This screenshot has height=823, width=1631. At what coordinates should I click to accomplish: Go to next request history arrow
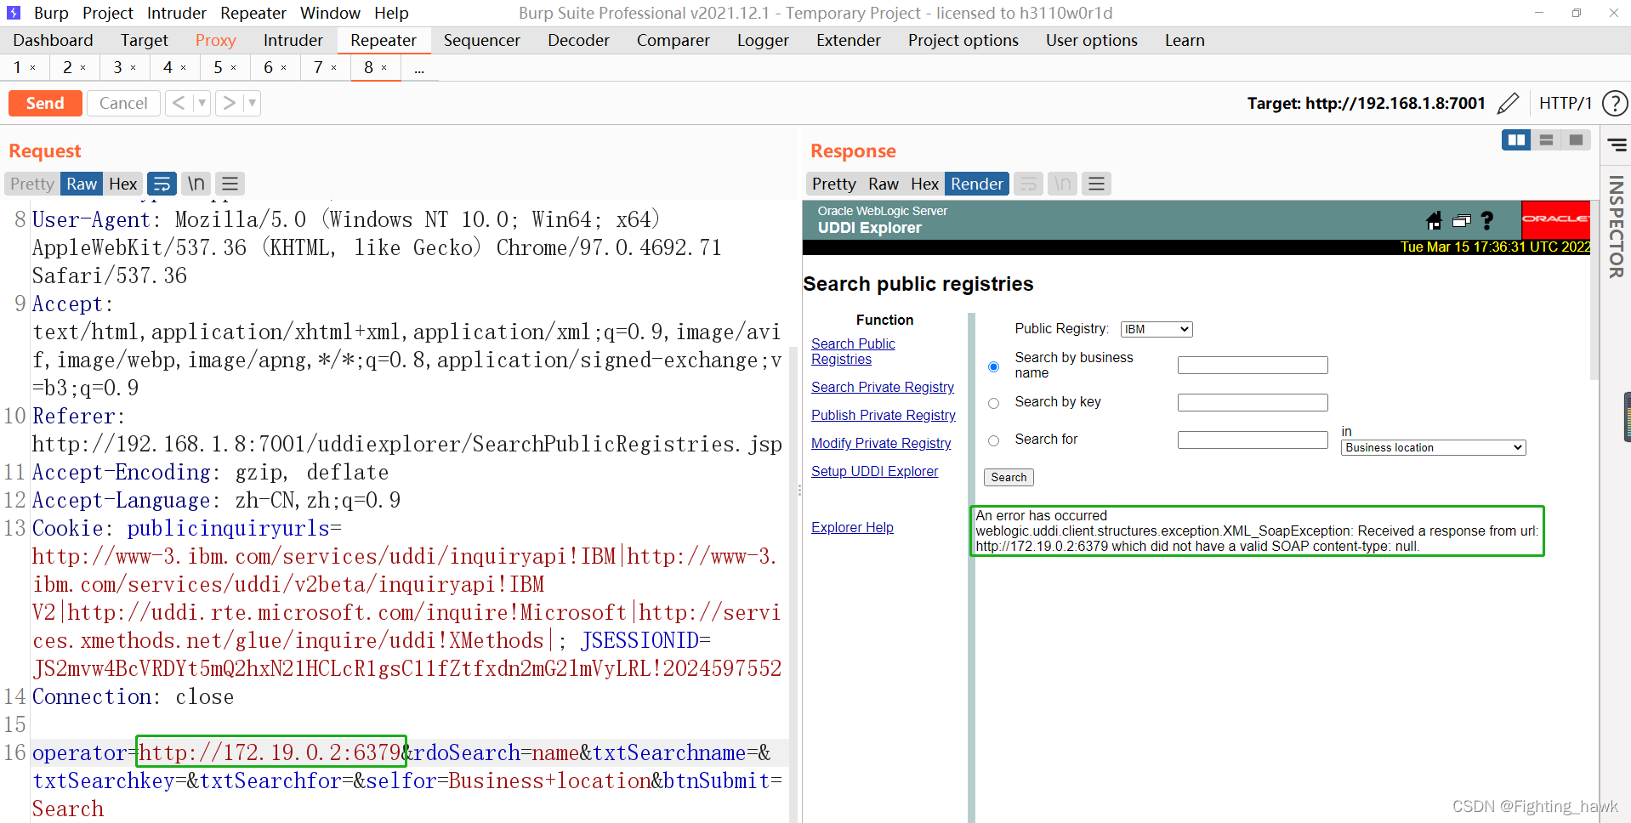(x=229, y=103)
